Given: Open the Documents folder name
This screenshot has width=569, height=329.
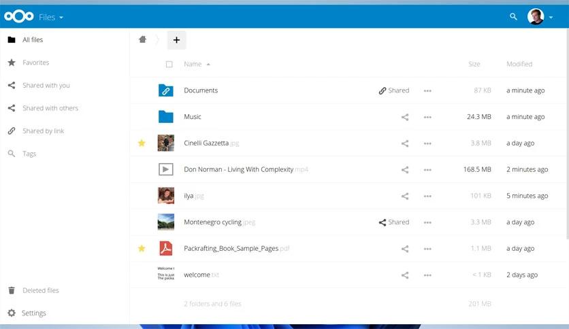Looking at the screenshot, I should click(201, 90).
